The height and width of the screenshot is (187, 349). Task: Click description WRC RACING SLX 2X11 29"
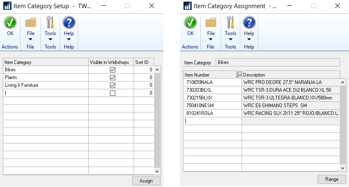click(x=291, y=113)
